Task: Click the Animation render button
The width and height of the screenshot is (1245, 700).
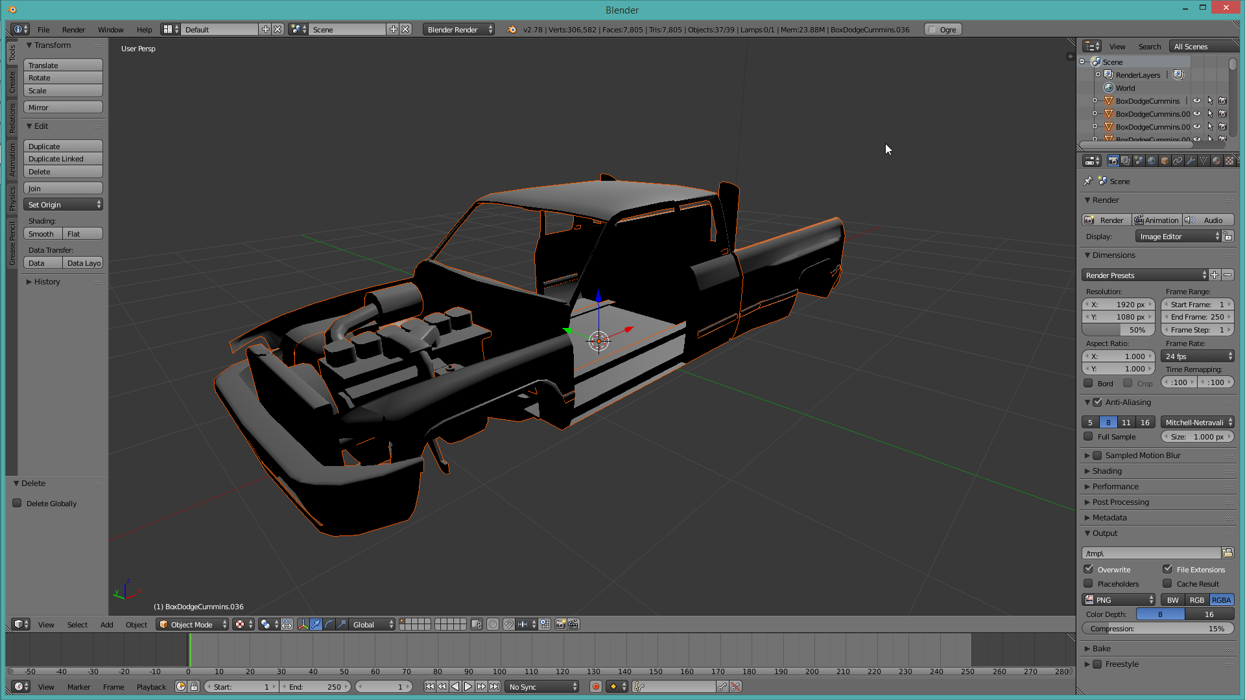Action: 1157,220
